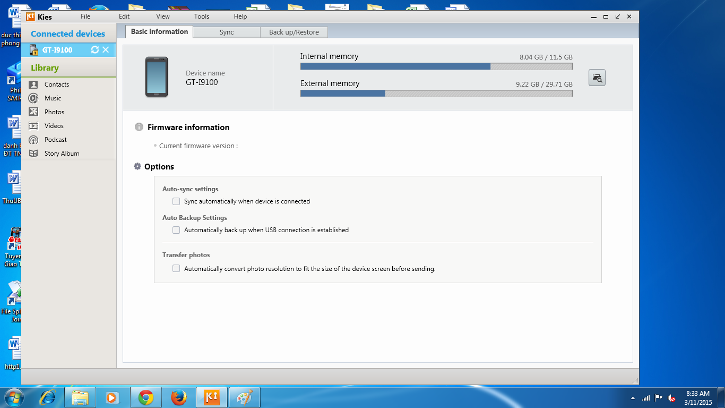
Task: Click the Device name GT-I9100 text
Action: click(x=202, y=82)
